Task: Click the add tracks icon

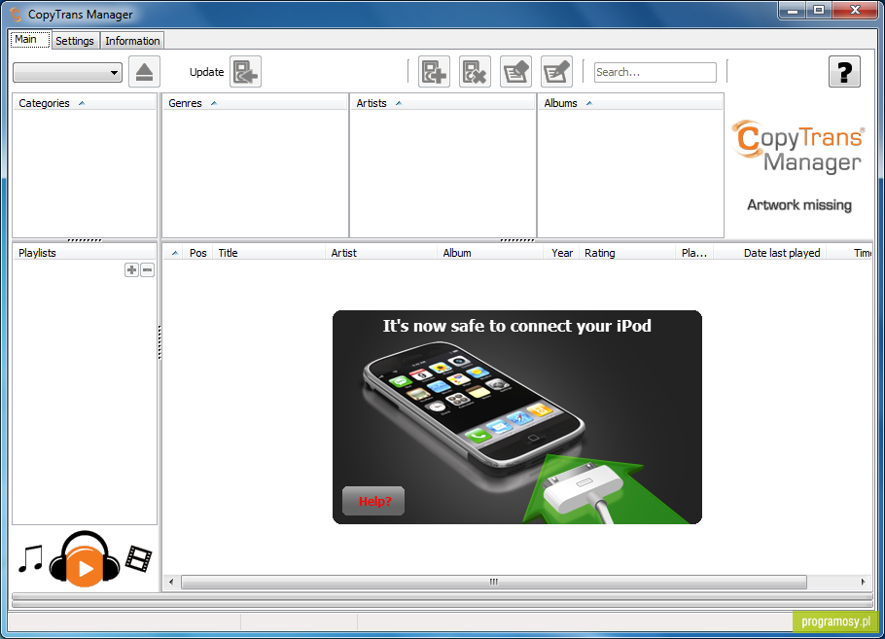Action: 434,72
